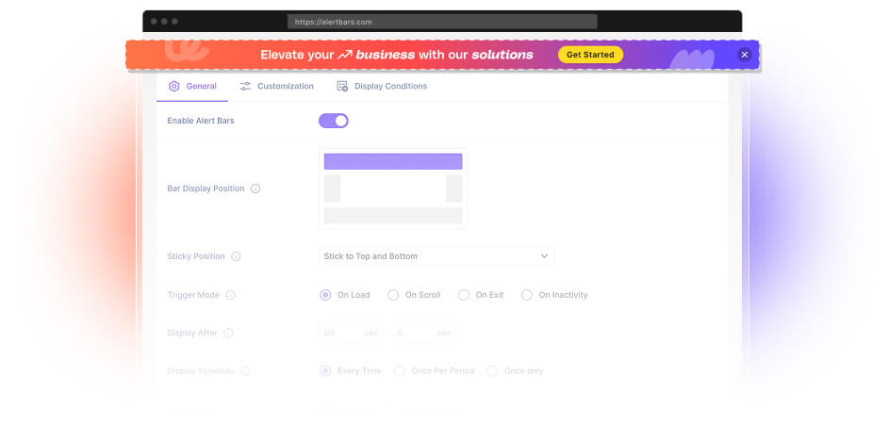
Task: Click info icon beside Bar Display Position
Action: [255, 188]
